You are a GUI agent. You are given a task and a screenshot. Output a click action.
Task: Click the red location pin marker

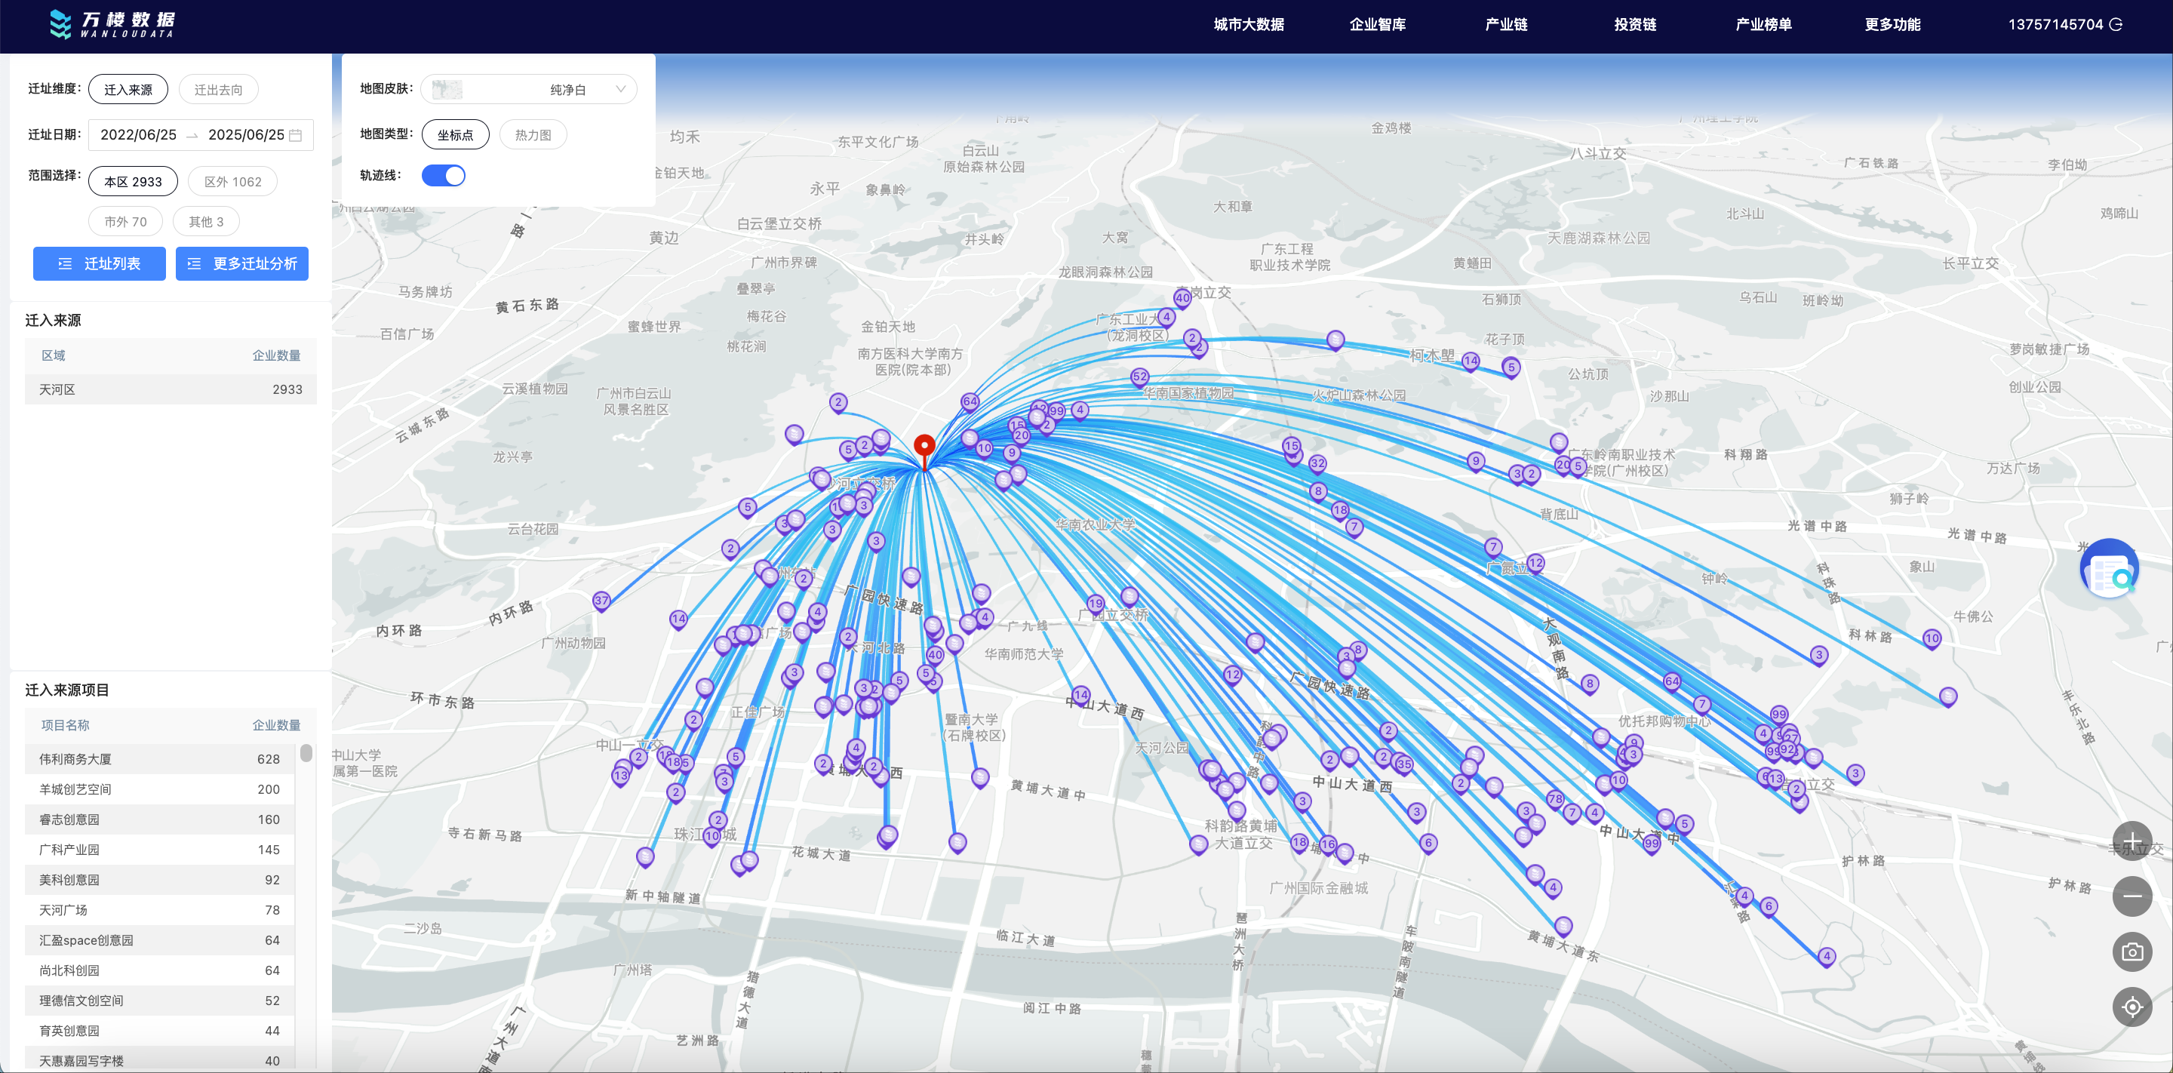click(x=924, y=446)
